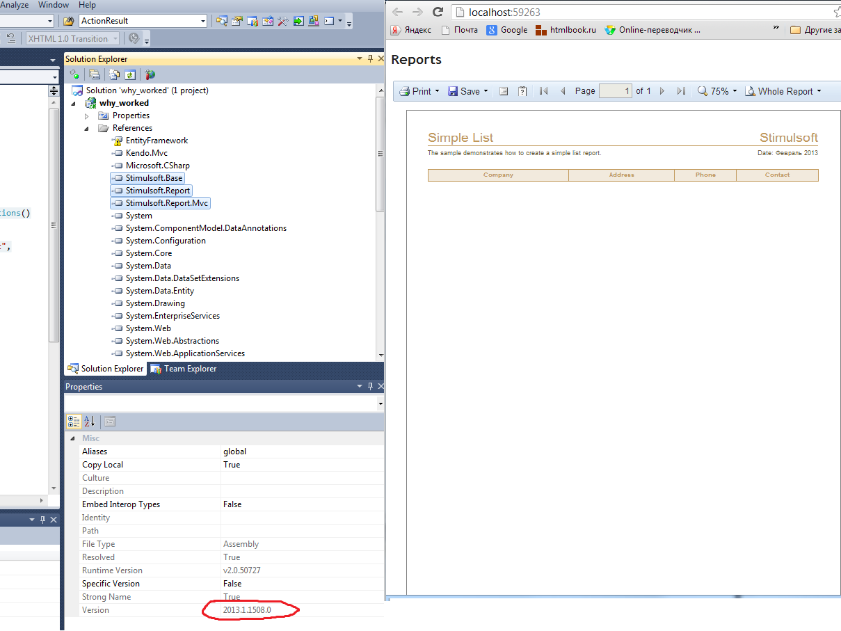Switch to the Team Explorer tab
Viewport: 841px width, 631px height.
pos(191,369)
